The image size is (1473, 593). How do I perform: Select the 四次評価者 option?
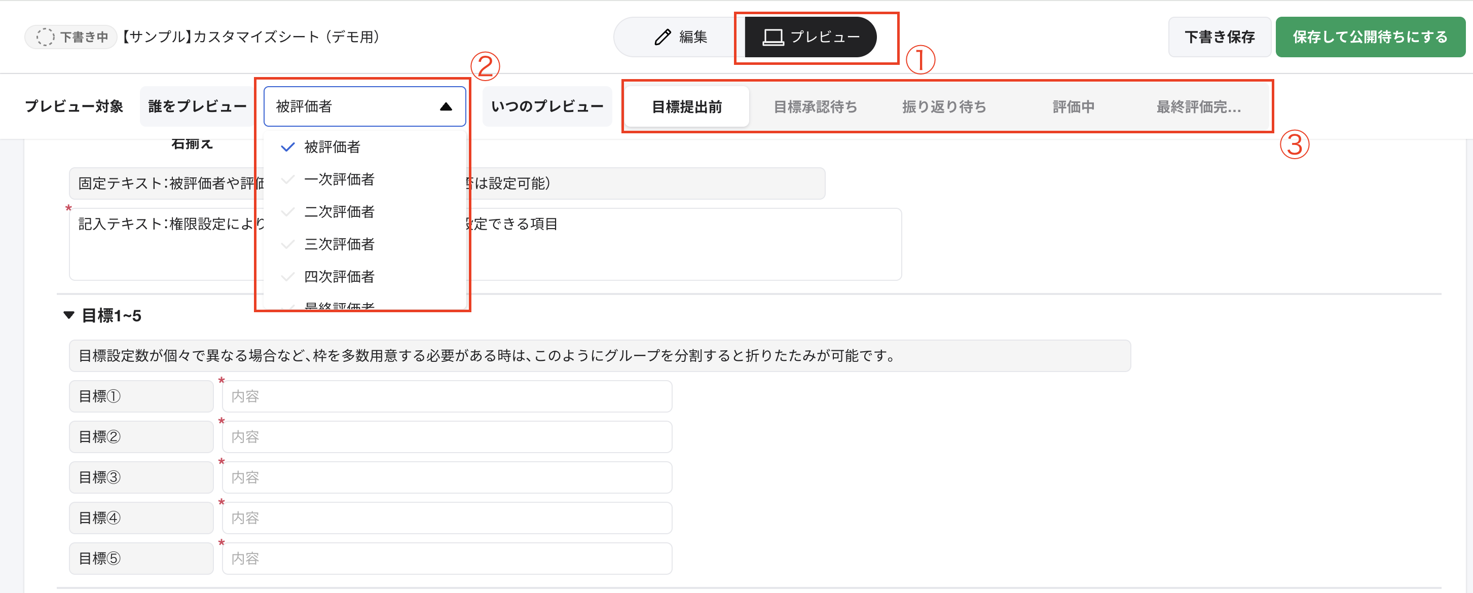[340, 277]
